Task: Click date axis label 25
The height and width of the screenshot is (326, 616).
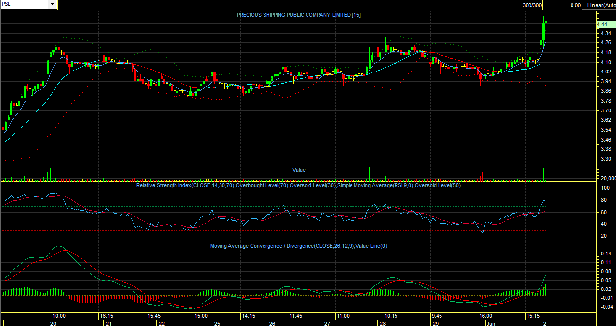Action: click(x=217, y=324)
